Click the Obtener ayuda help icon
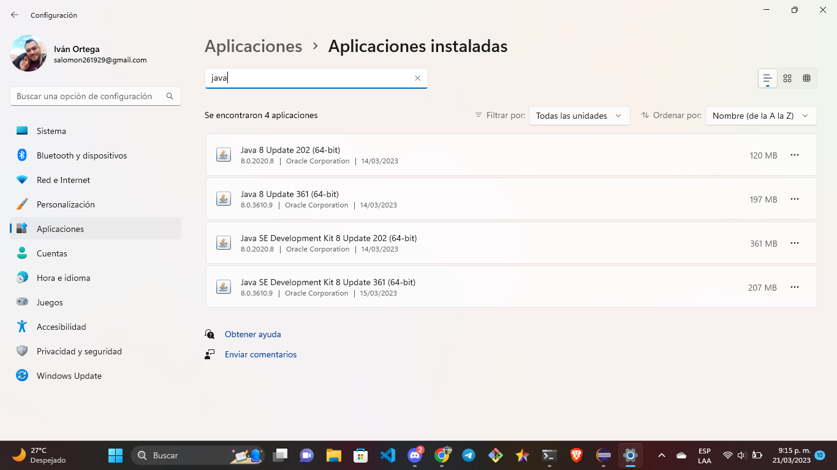The height and width of the screenshot is (470, 837). click(210, 334)
